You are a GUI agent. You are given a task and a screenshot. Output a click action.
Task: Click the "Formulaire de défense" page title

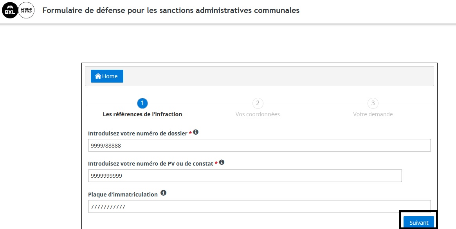[x=171, y=11]
